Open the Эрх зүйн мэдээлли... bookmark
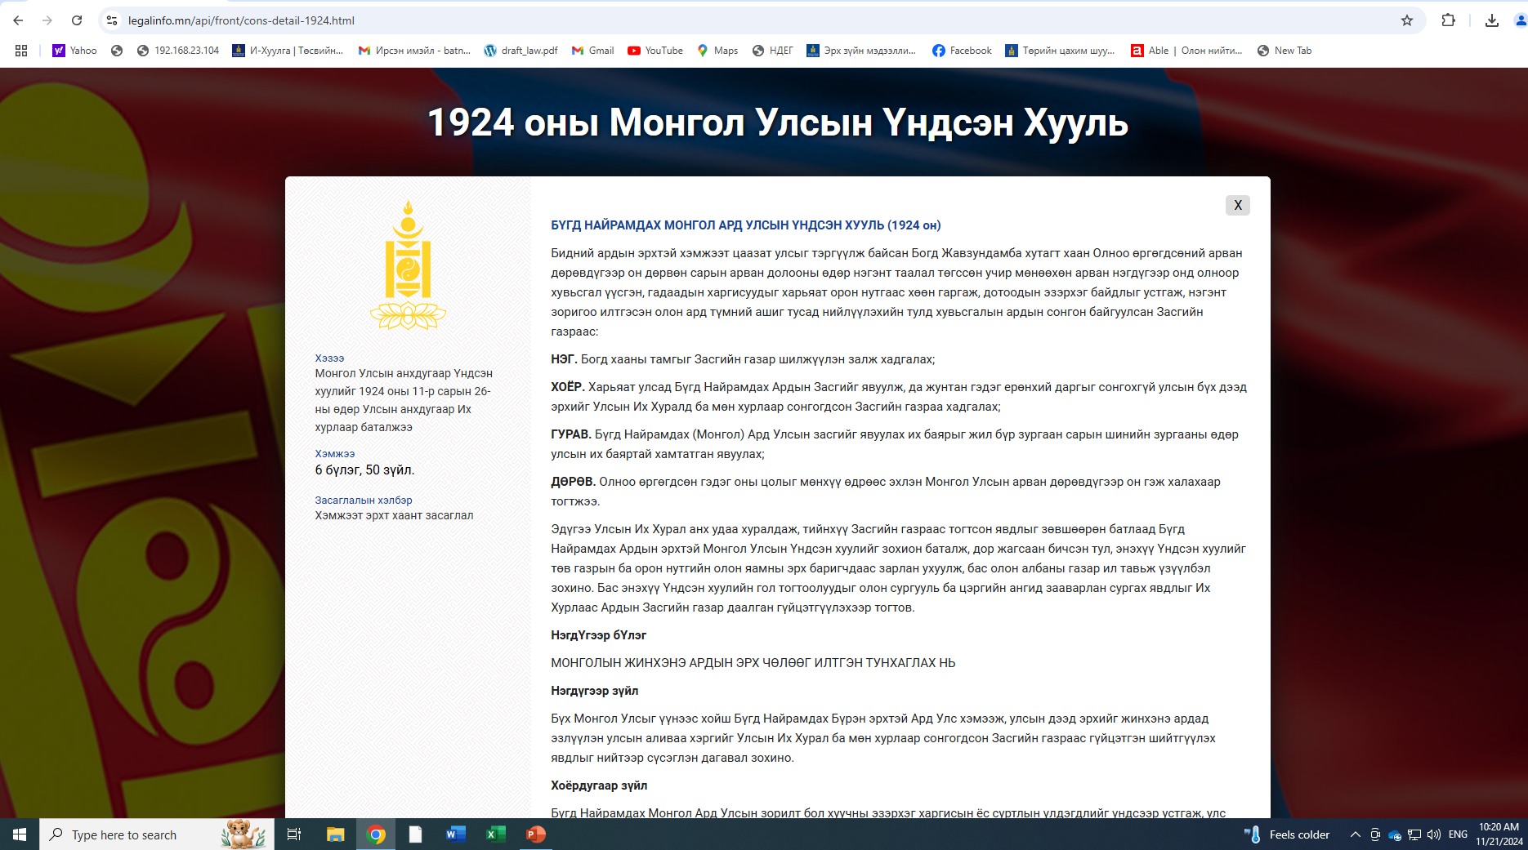This screenshot has height=850, width=1528. [861, 51]
